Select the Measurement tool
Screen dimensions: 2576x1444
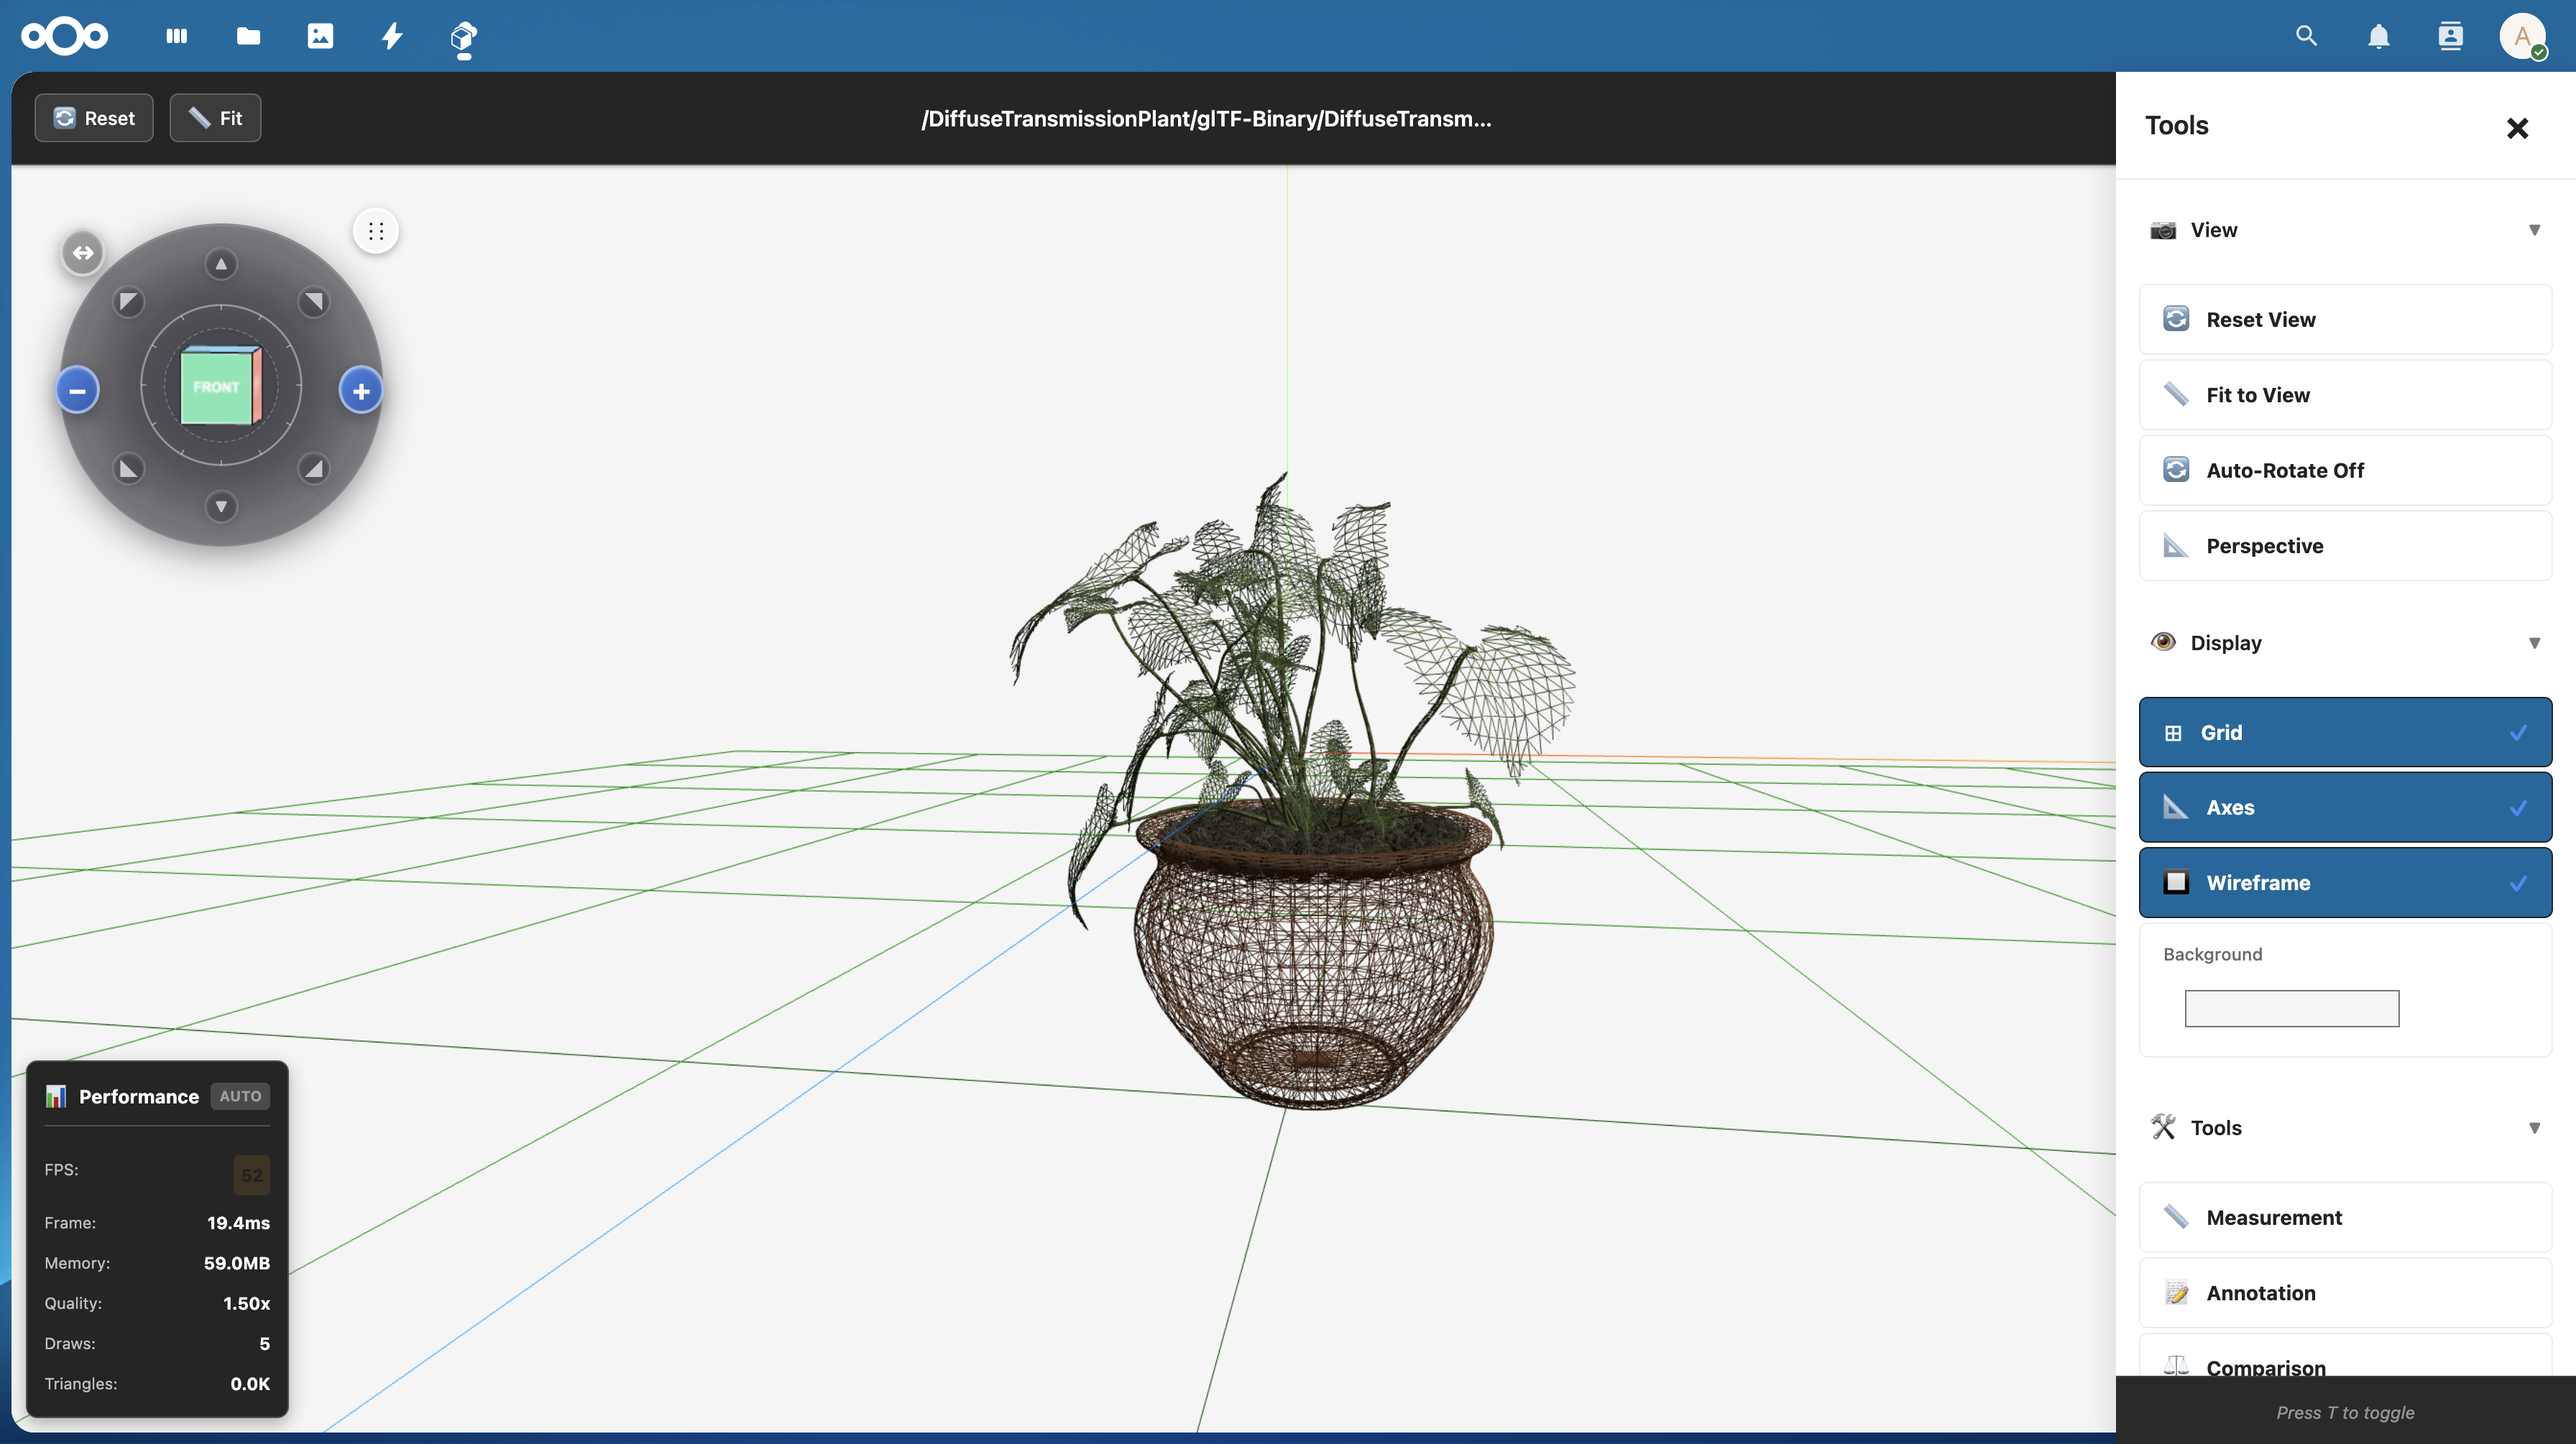(x=2344, y=1217)
